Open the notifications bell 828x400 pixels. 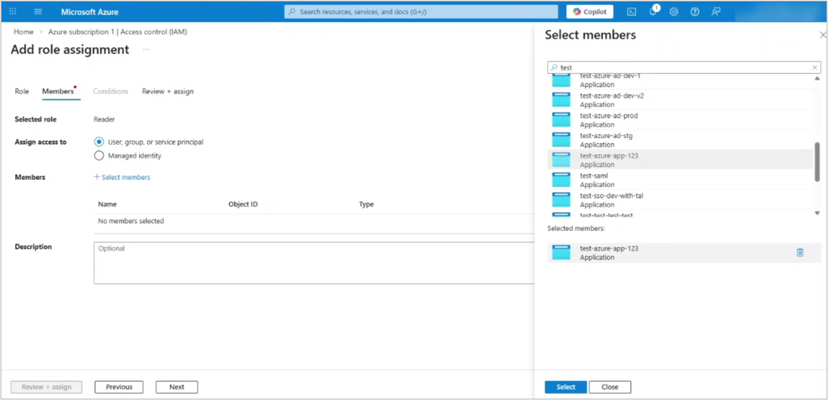tap(653, 11)
